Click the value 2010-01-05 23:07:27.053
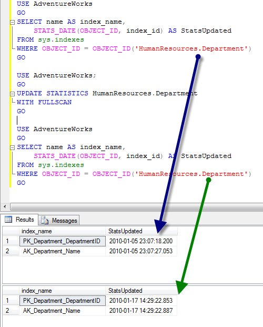Image resolution: width=263 pixels, height=327 pixels. click(x=141, y=251)
